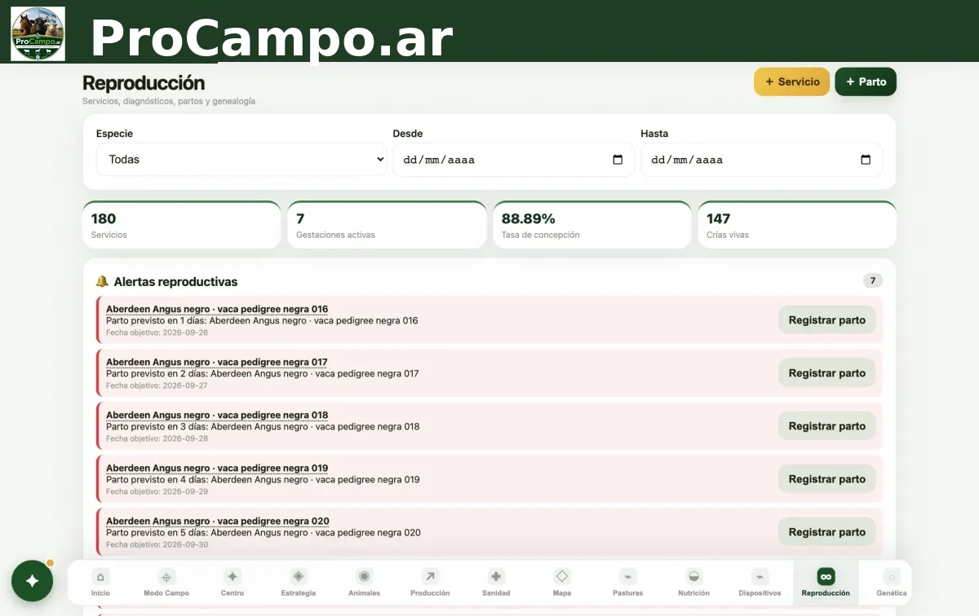This screenshot has height=616, width=979.
Task: Click the ProCampo.ar header title
Action: coord(271,37)
